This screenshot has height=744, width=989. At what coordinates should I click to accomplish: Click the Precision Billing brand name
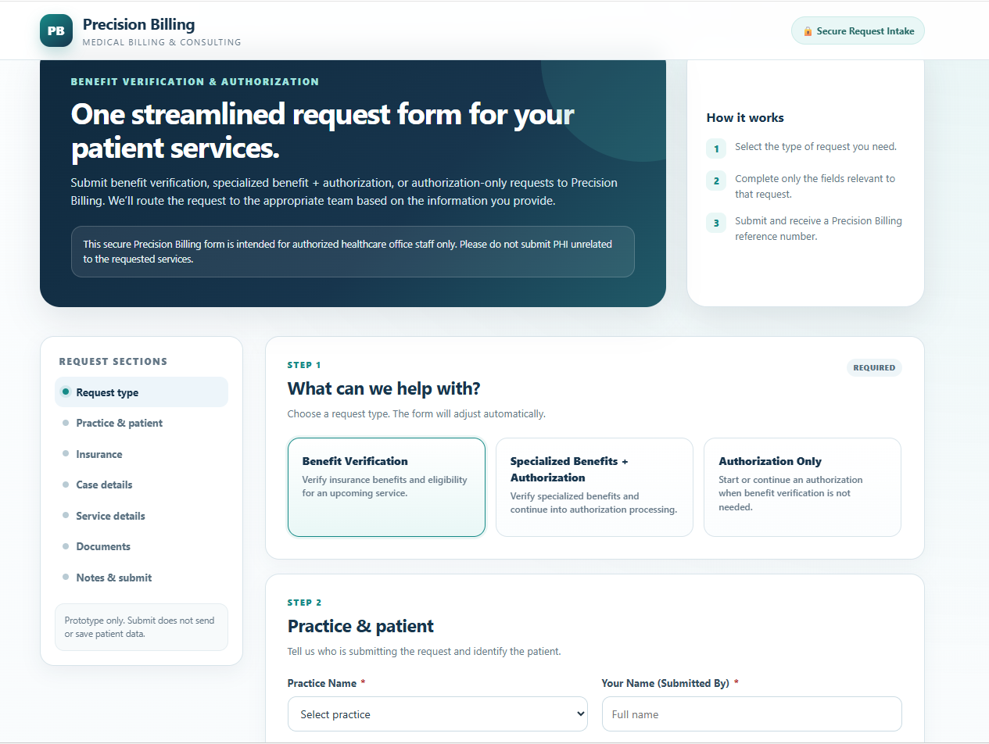(x=139, y=24)
